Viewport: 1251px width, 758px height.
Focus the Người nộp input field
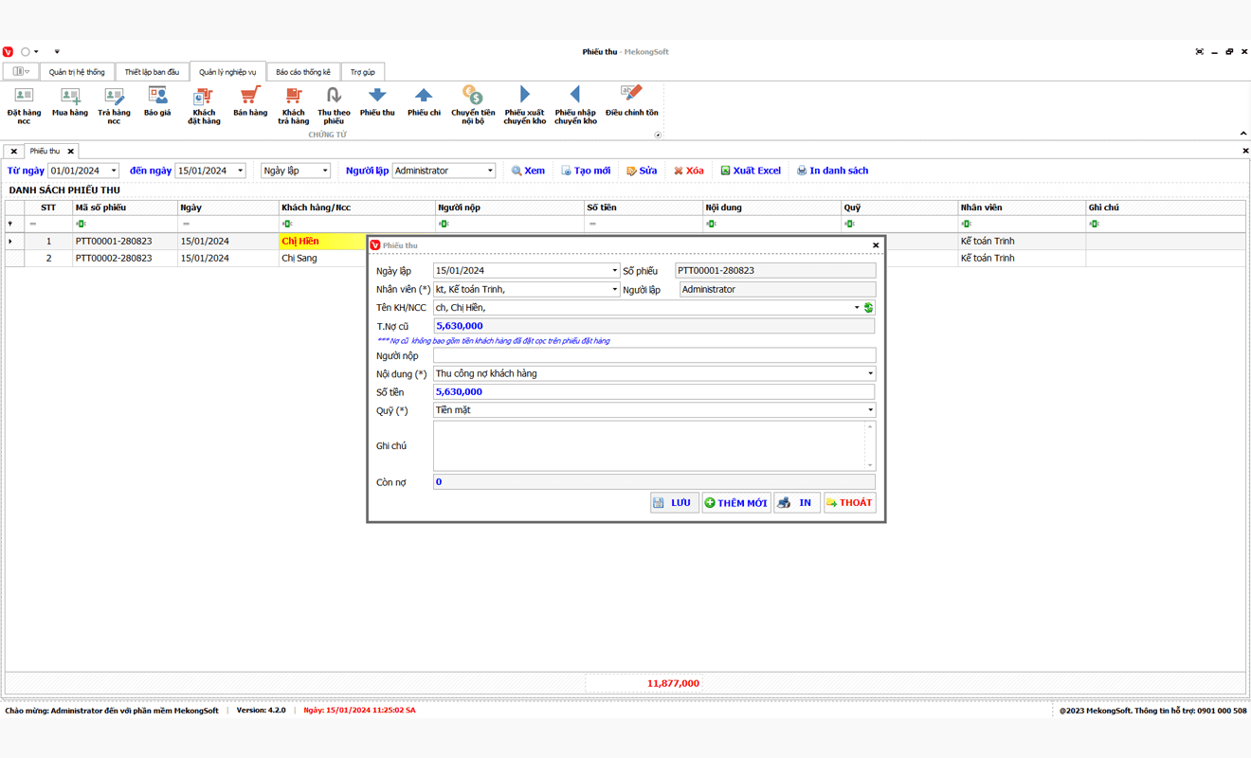pos(654,355)
